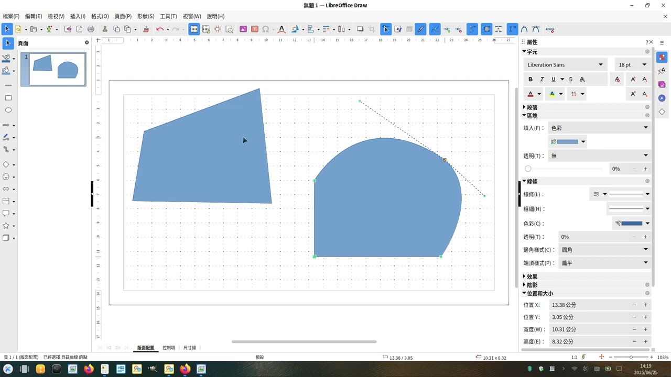
Task: Switch to the Dimension Lines layer tab
Action: tap(190, 348)
